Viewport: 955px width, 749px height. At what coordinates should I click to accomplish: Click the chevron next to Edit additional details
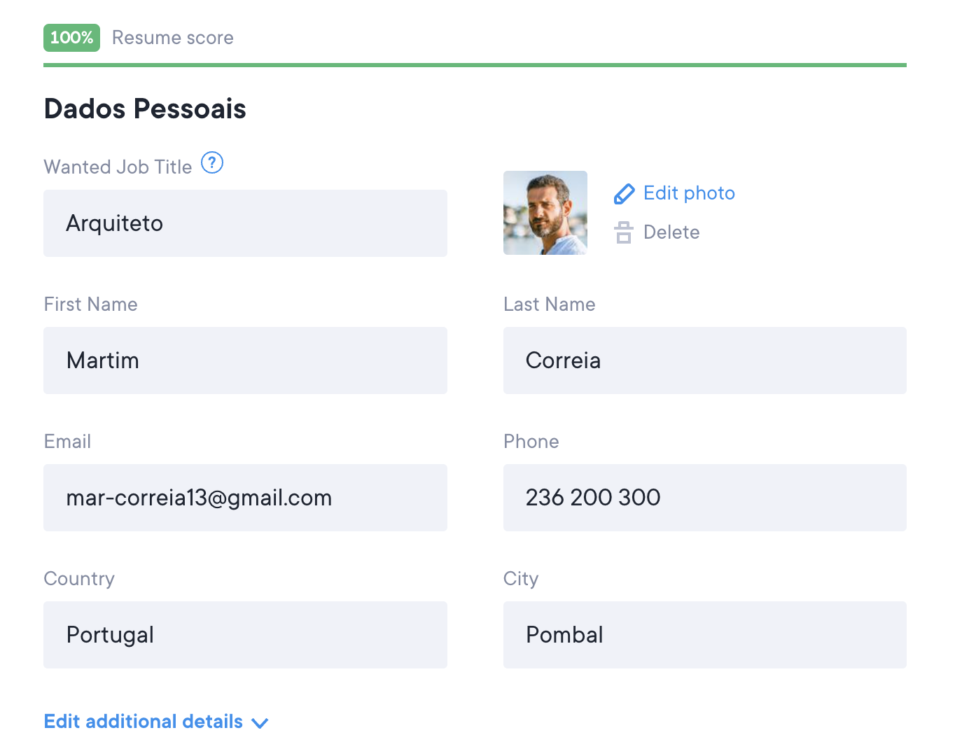pyautogui.click(x=260, y=723)
